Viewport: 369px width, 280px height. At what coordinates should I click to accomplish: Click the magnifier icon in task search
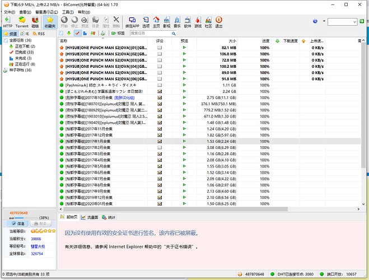coord(174,34)
